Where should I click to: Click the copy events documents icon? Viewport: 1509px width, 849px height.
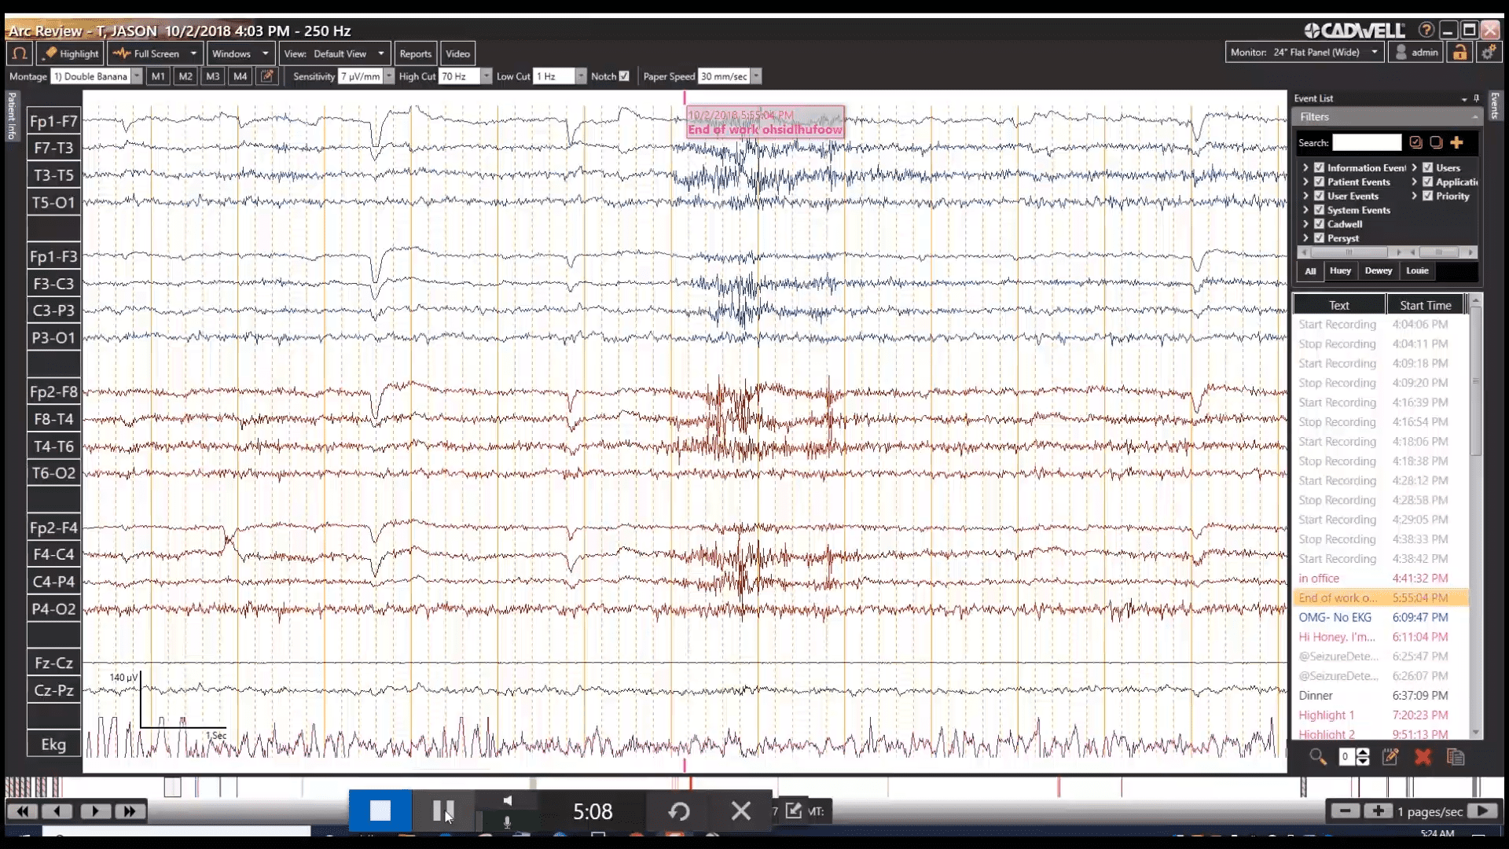pyautogui.click(x=1456, y=757)
